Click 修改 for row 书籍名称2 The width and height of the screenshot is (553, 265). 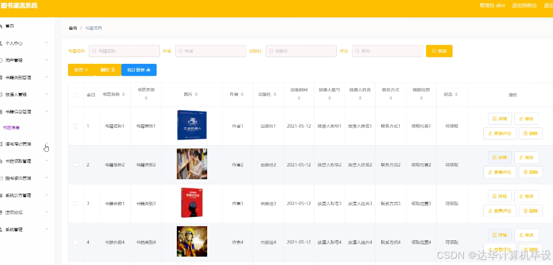tap(527, 157)
